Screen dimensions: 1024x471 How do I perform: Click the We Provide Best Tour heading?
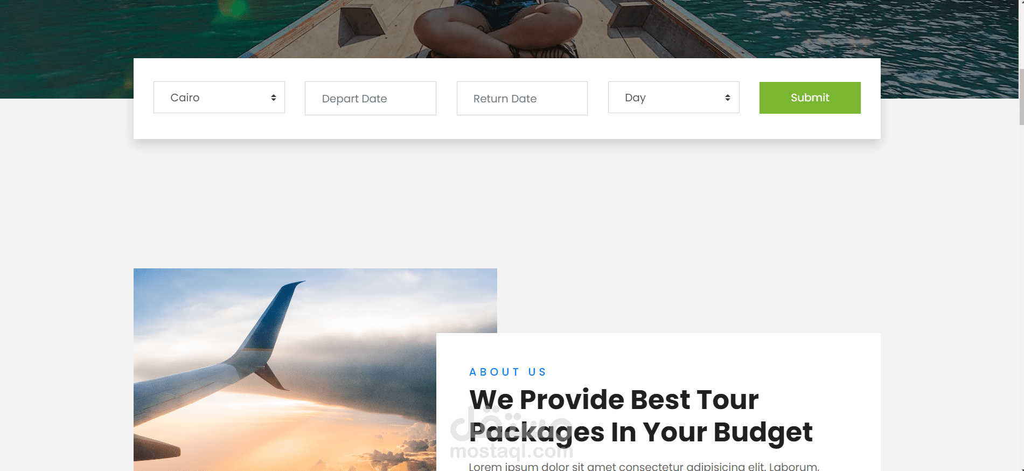click(614, 400)
